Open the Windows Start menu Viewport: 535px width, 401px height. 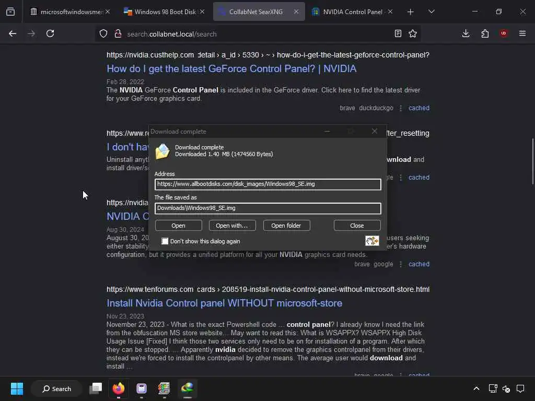(x=17, y=388)
